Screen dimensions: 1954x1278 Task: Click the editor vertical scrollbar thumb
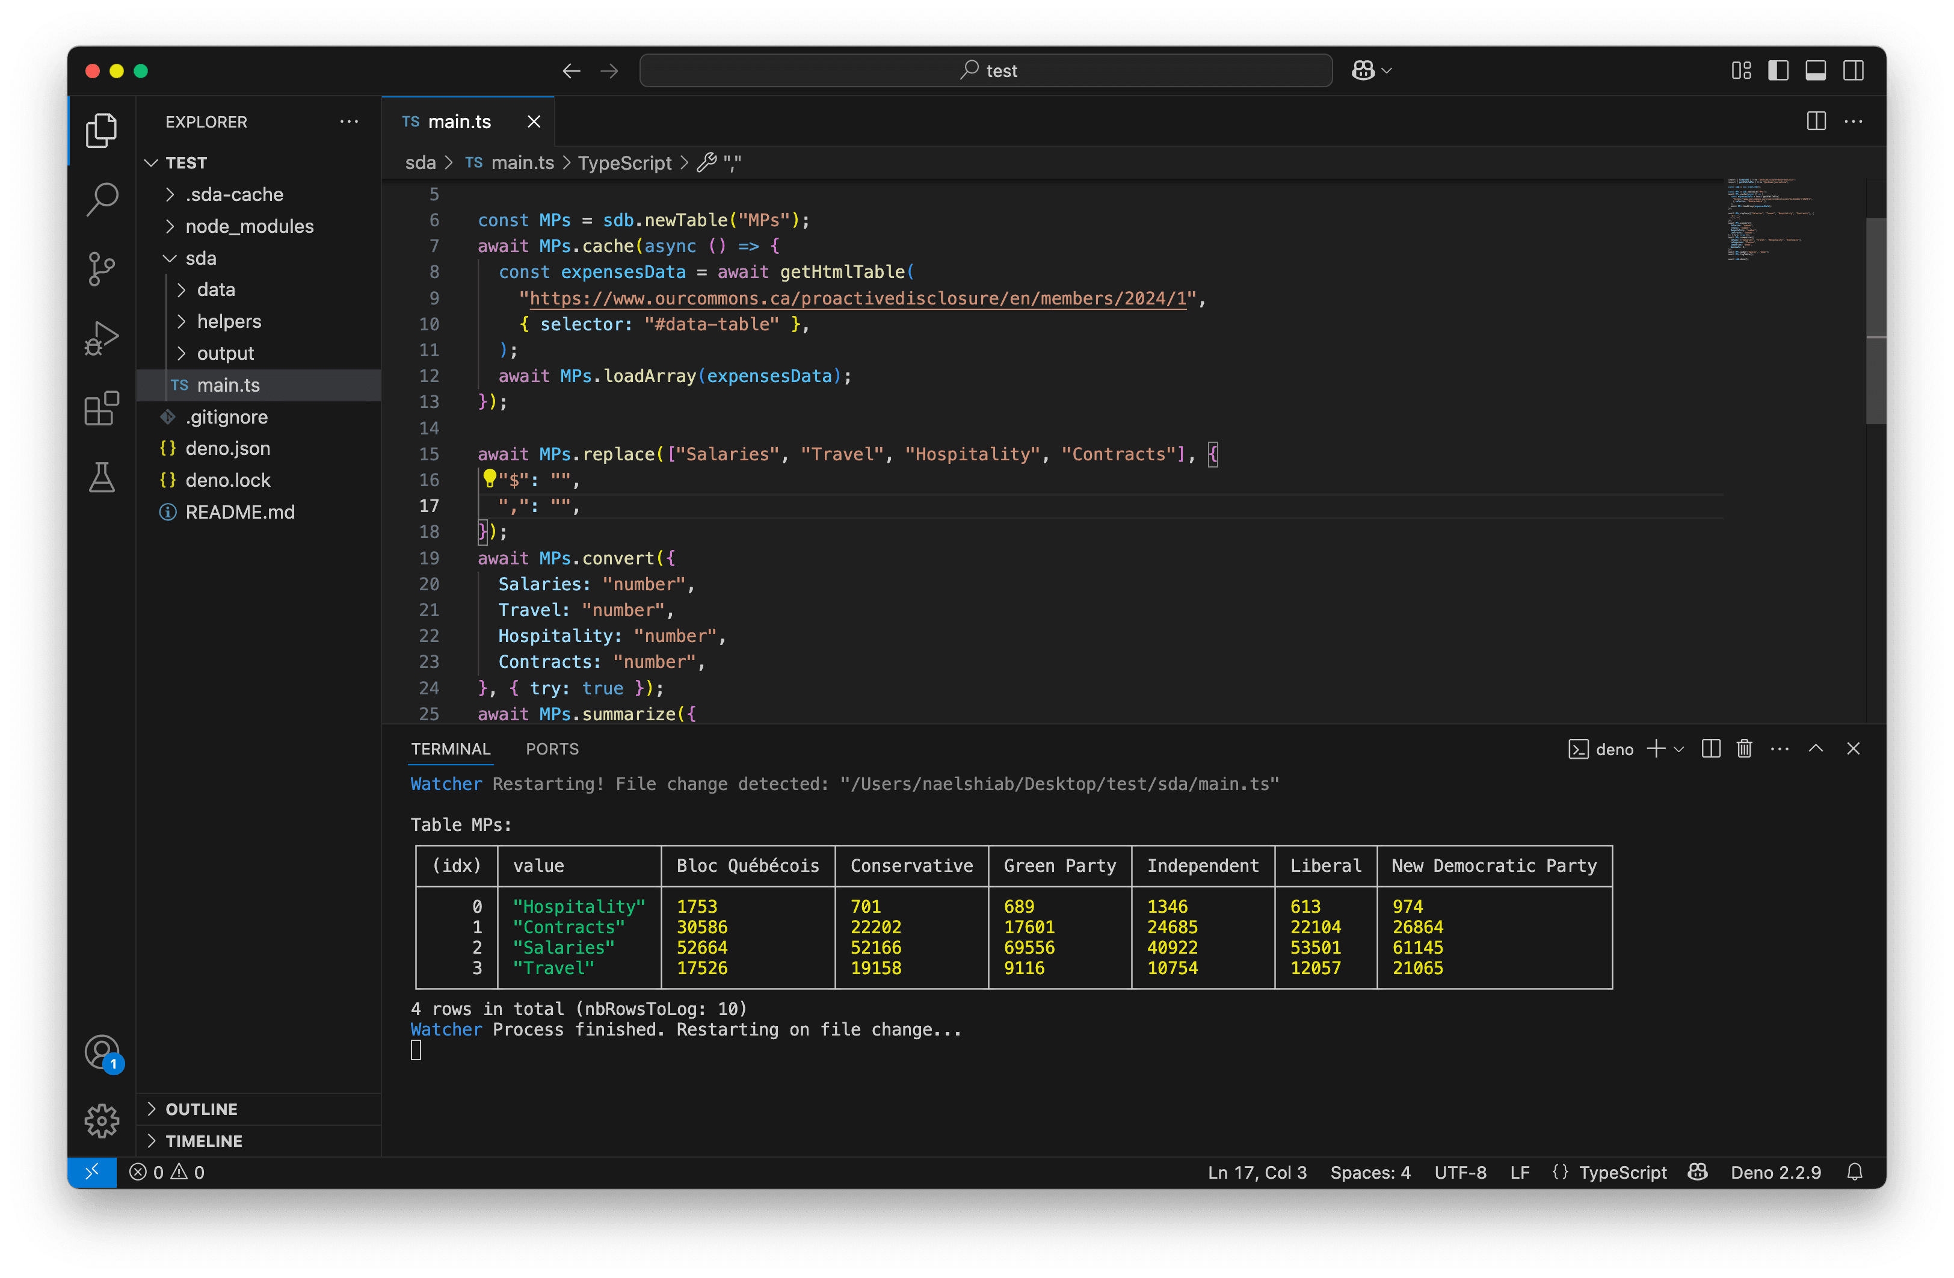[x=1875, y=320]
